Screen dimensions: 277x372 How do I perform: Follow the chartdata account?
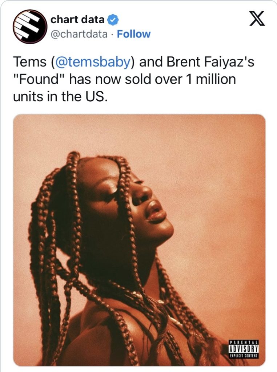[x=134, y=34]
